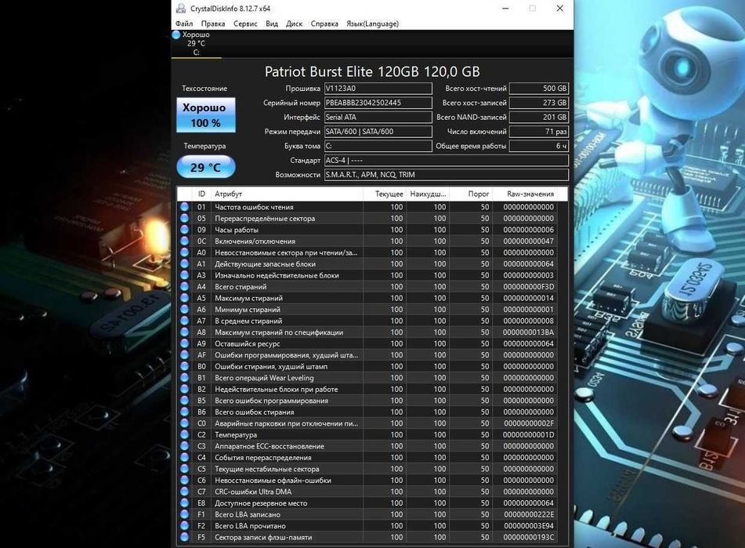745x548 pixels.
Task: Click the ID column header
Action: pyautogui.click(x=201, y=194)
